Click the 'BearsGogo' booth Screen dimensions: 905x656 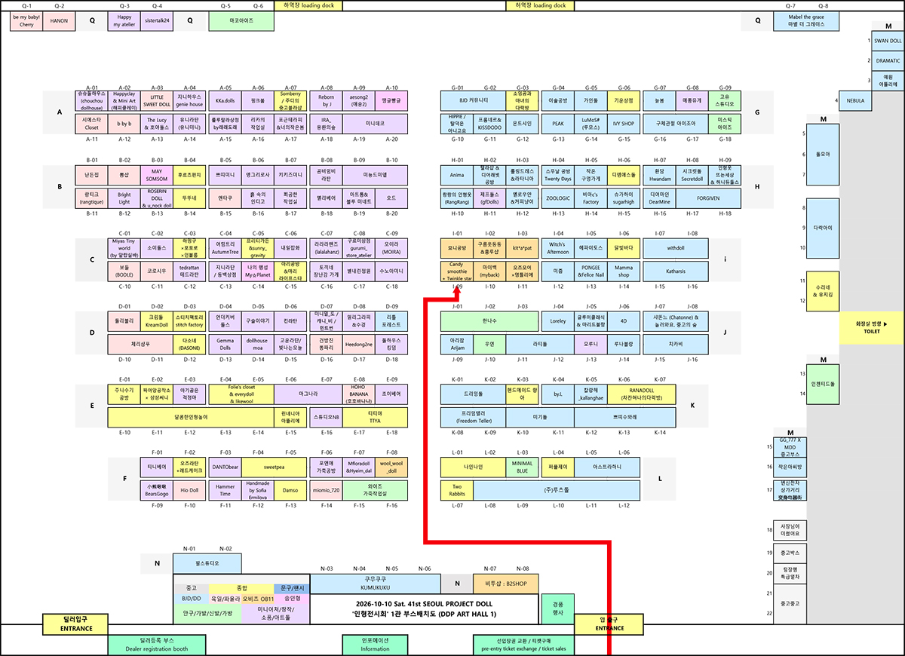pos(157,490)
